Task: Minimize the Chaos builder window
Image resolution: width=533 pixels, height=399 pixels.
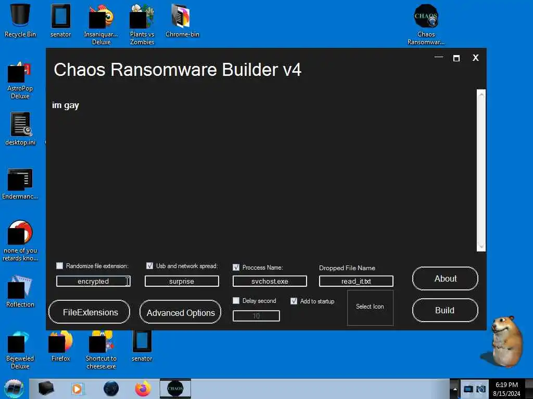Action: click(439, 57)
